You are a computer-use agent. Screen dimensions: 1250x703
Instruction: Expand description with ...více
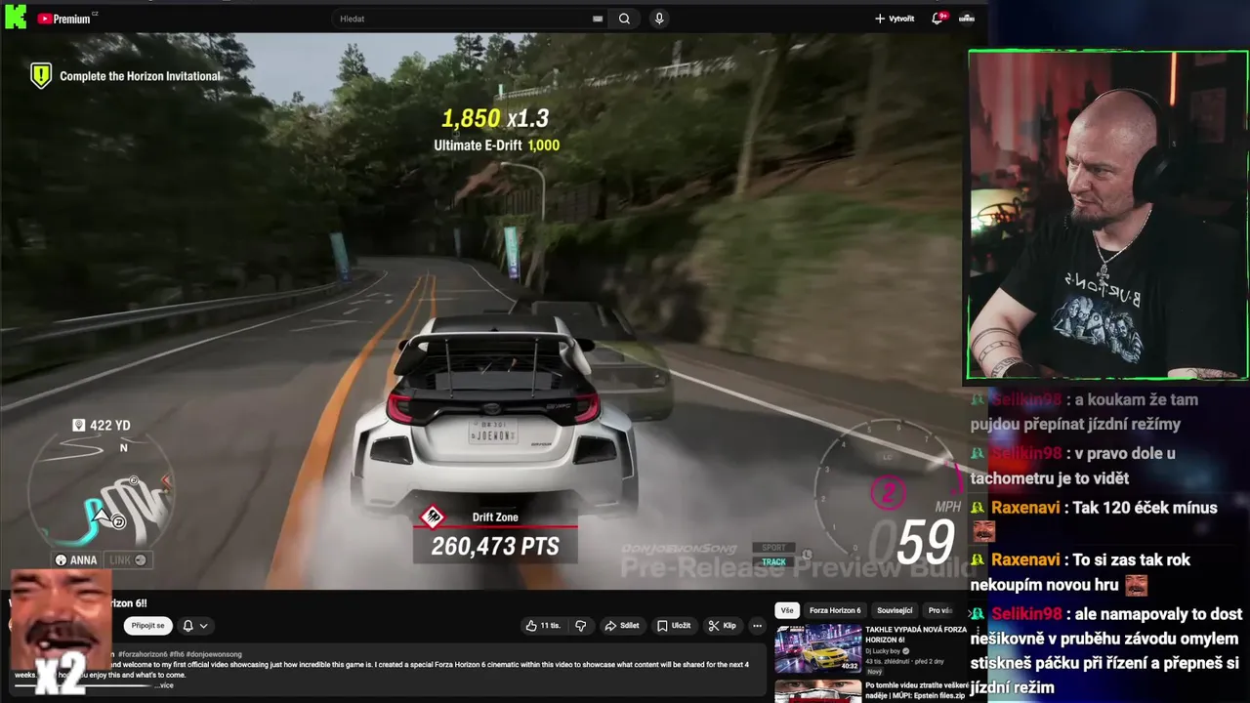pos(163,685)
